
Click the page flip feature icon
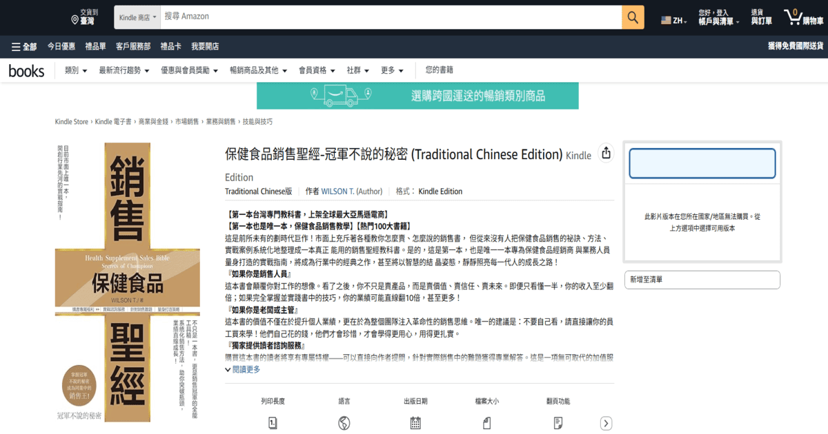(x=558, y=423)
